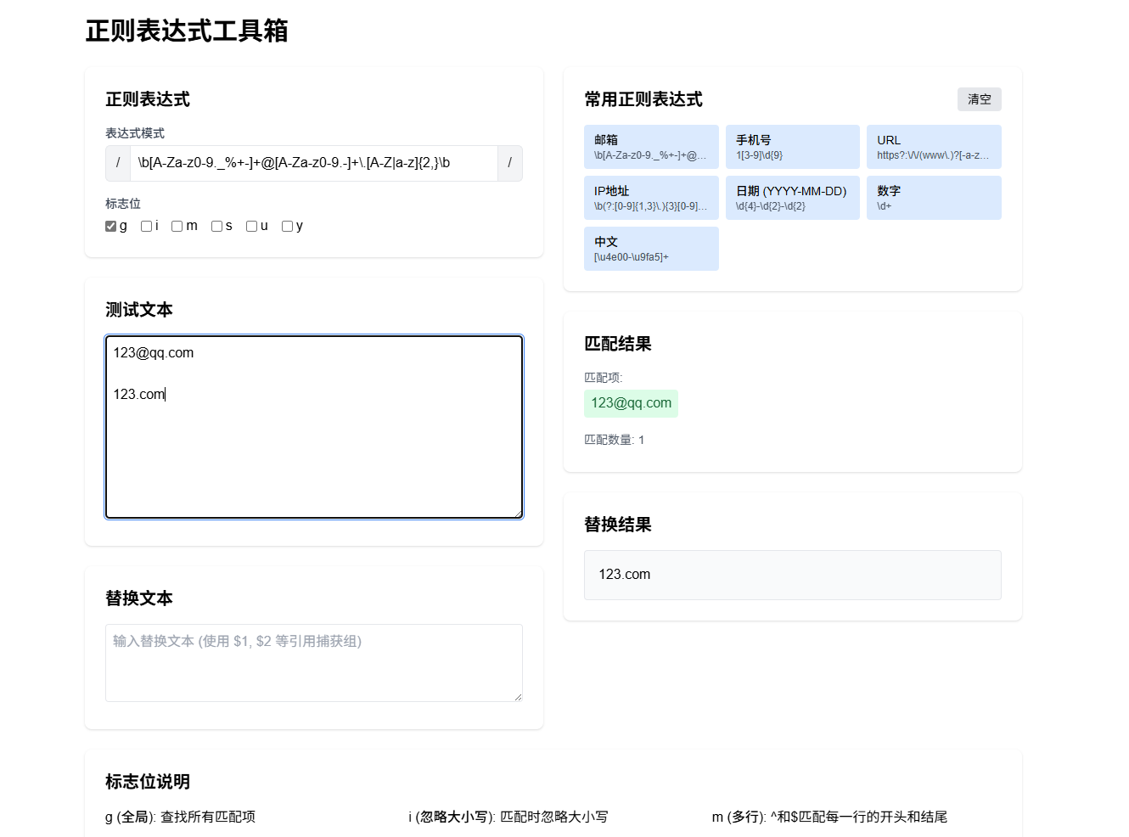
Task: Select the 中文 preset regex
Action: (x=651, y=248)
